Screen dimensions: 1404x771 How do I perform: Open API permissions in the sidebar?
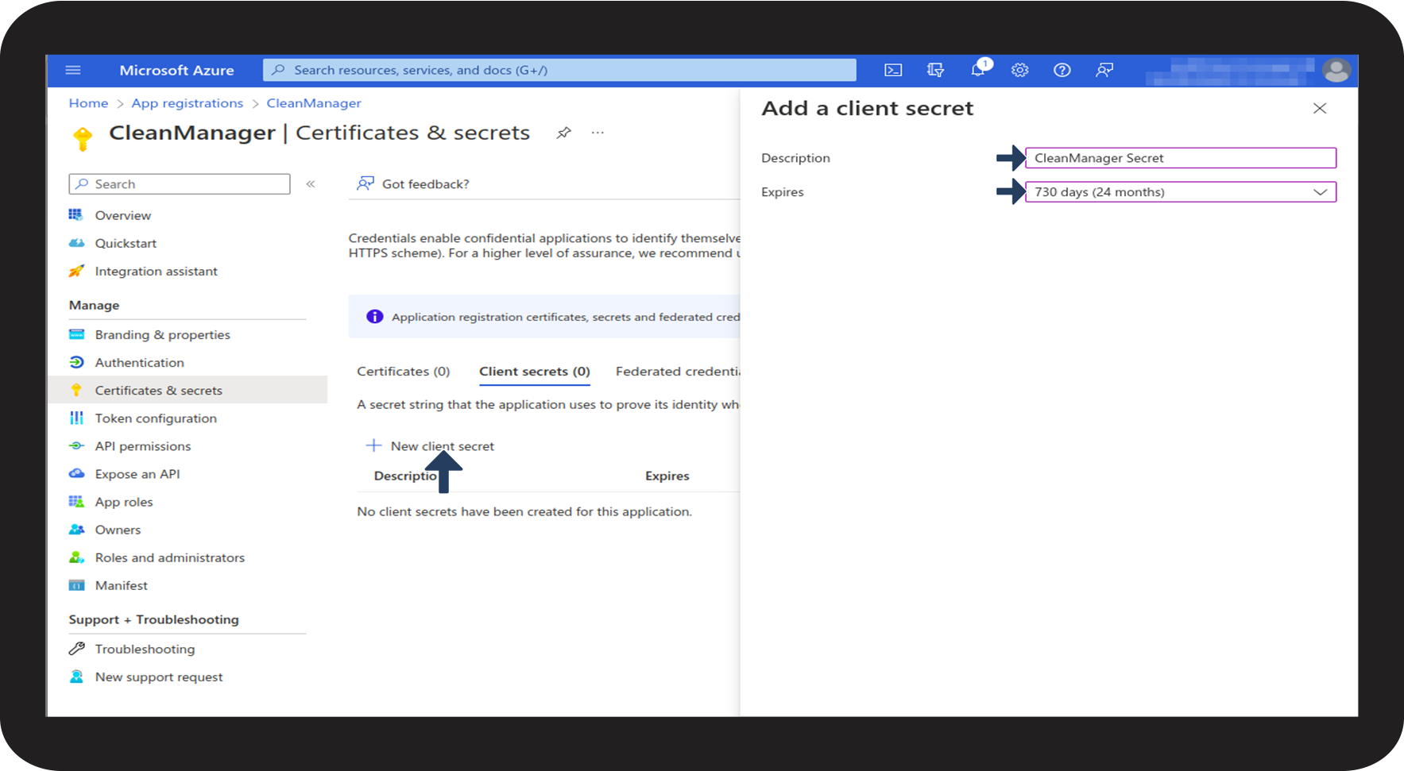[x=142, y=446]
